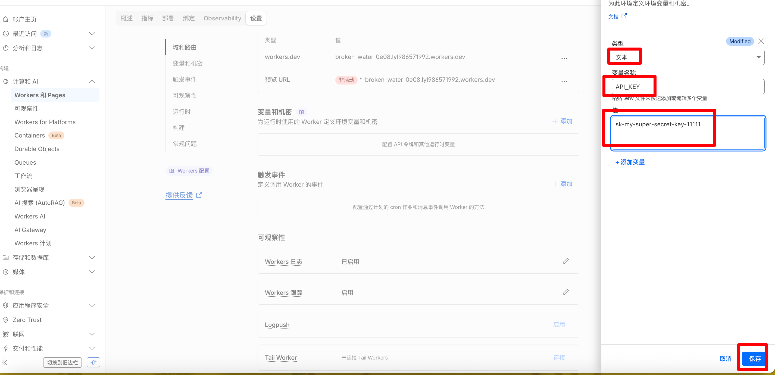Screen dimensions: 775x375
Task: Collapse the 计算和 AI section
Action: tap(92, 82)
